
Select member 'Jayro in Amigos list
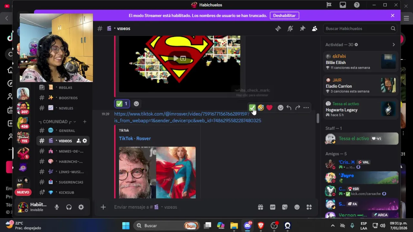[361, 178]
